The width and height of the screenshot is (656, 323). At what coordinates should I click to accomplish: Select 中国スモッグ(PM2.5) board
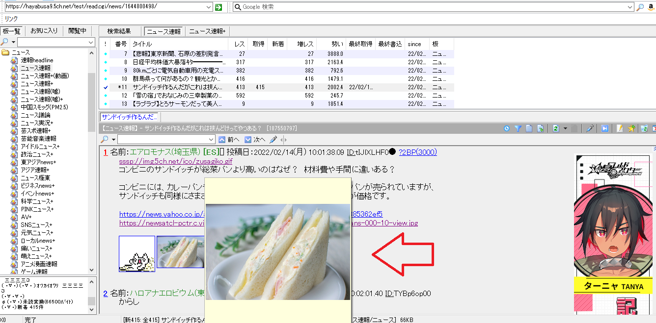44,107
